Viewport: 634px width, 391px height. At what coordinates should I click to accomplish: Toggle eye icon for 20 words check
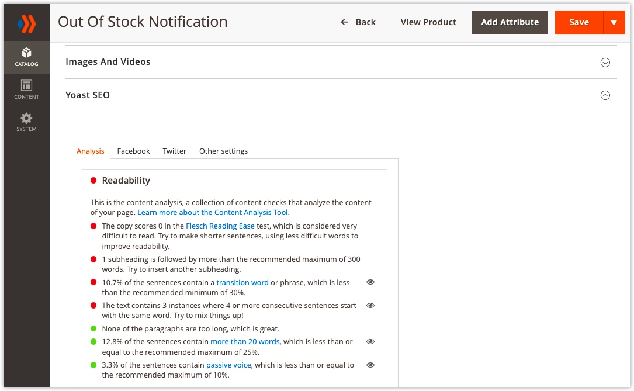click(x=370, y=342)
